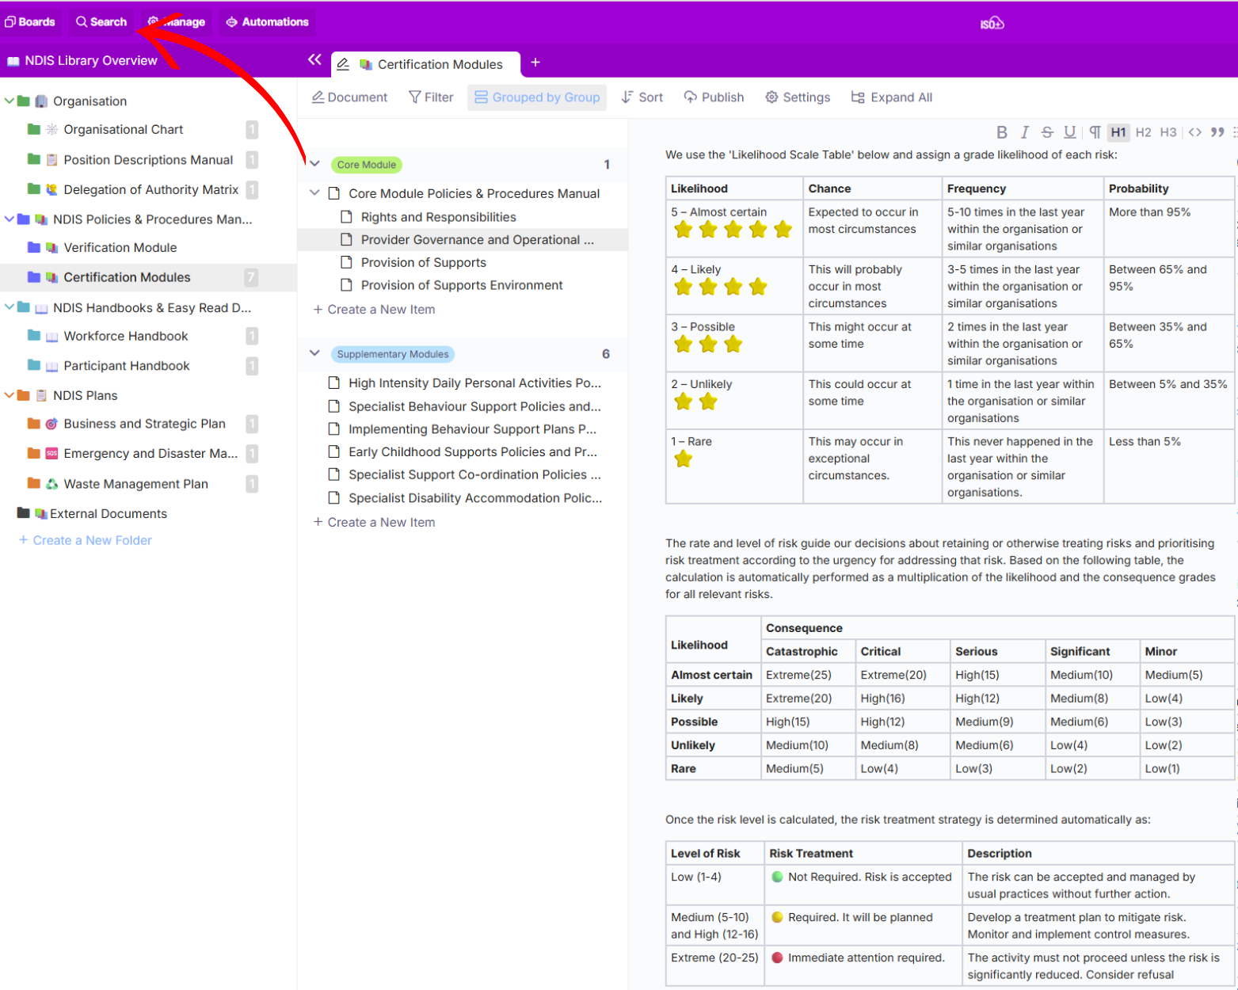1238x990 pixels.
Task: Collapse the Core Module group
Action: (x=315, y=164)
